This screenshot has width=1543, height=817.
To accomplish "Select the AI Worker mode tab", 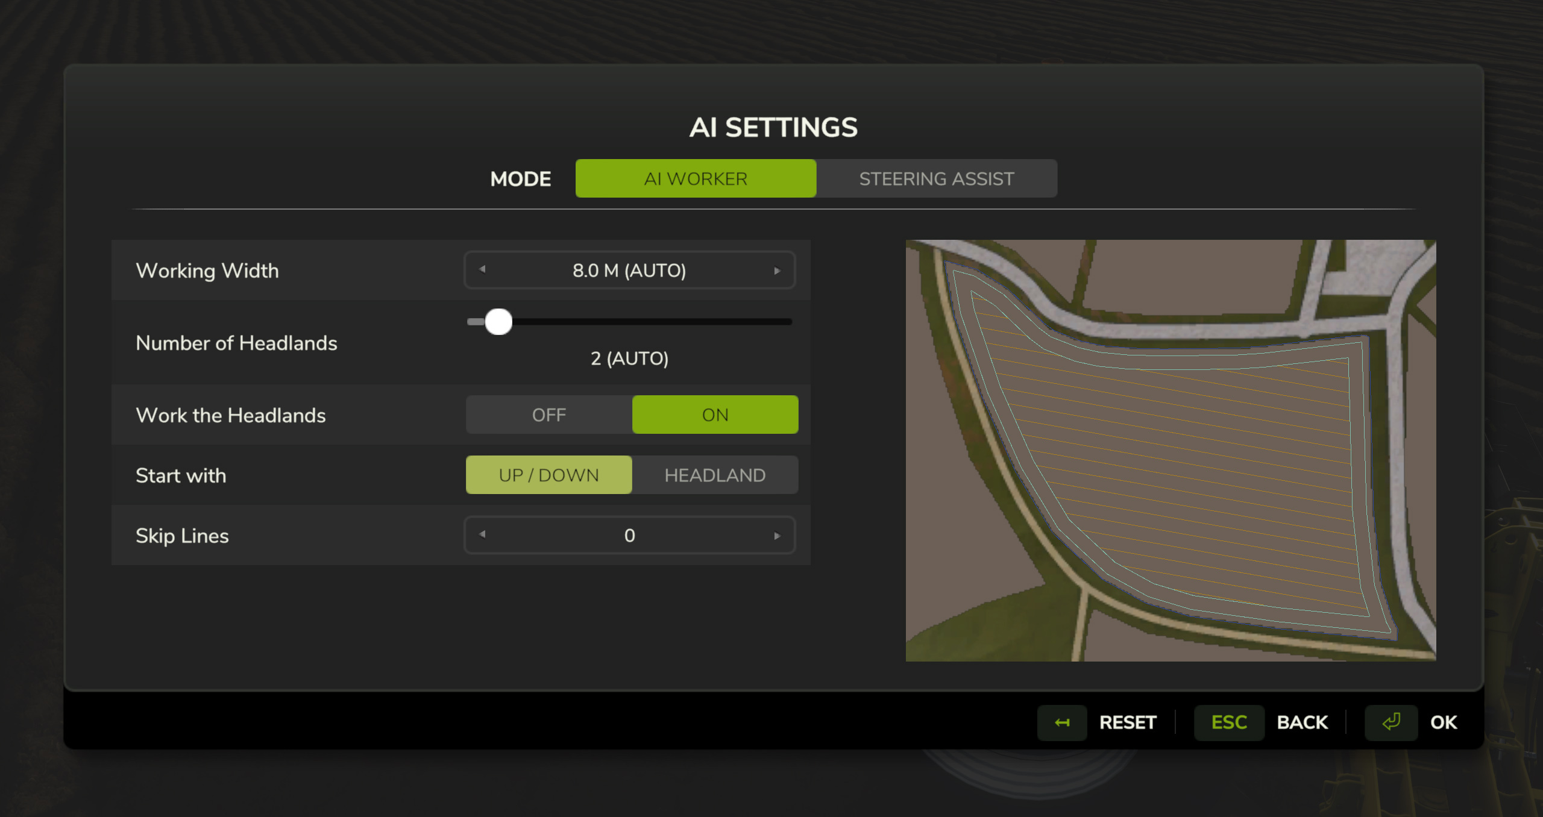I will coord(696,178).
